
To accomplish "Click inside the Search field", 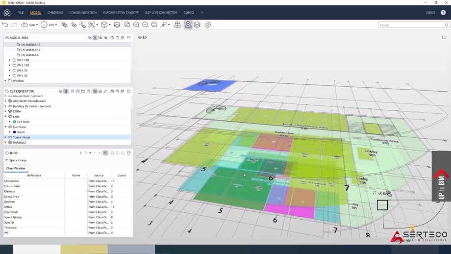I will pos(413,25).
